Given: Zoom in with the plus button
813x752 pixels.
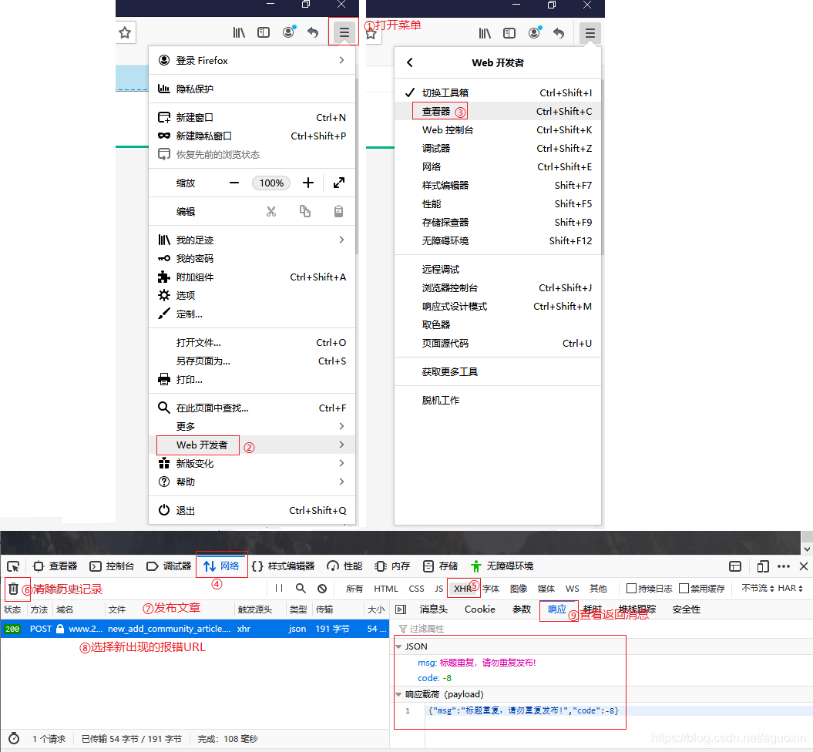Looking at the screenshot, I should 308,183.
